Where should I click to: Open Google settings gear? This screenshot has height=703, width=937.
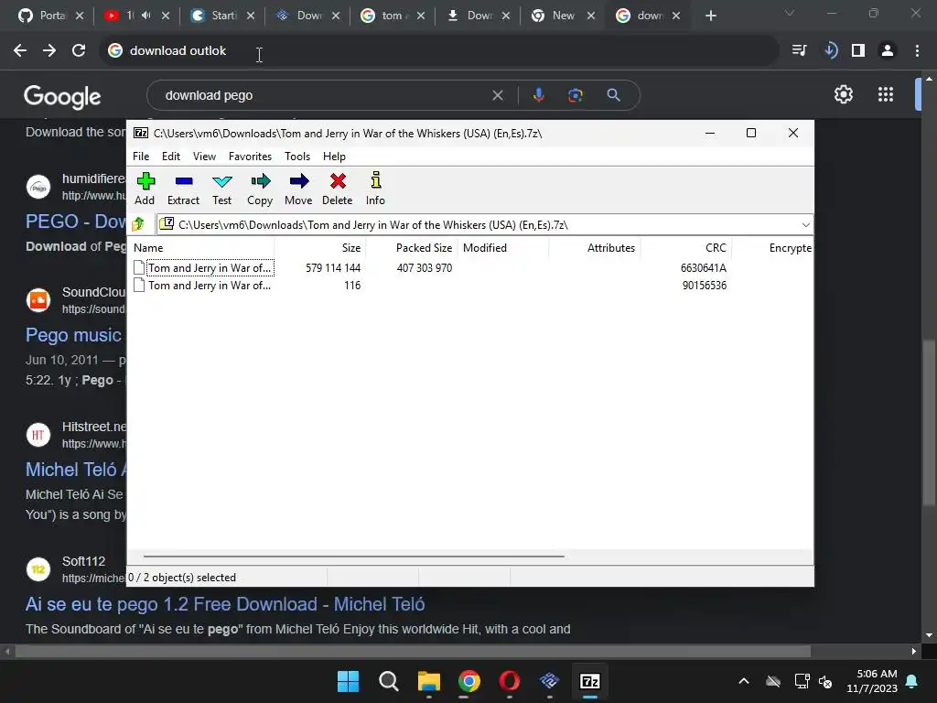(843, 94)
